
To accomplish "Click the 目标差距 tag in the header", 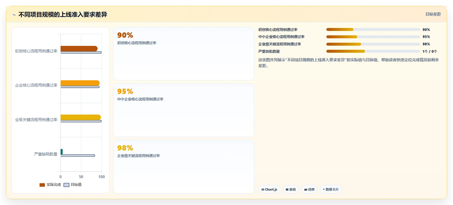I will 433,14.
